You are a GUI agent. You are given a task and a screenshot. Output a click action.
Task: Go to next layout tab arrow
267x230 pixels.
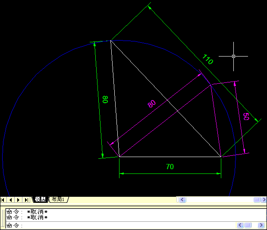[x=19, y=200]
